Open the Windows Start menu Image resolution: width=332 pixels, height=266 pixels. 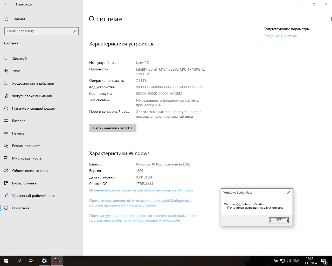6,261
